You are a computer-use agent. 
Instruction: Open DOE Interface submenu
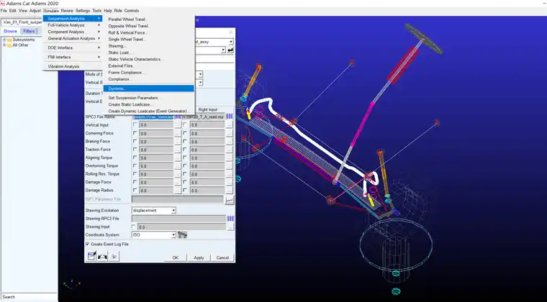point(73,47)
